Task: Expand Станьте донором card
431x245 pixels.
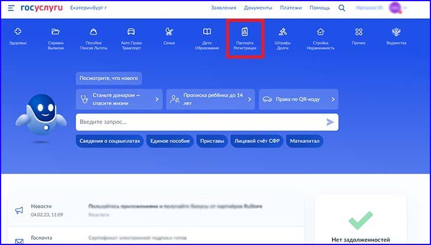Action: [x=119, y=100]
